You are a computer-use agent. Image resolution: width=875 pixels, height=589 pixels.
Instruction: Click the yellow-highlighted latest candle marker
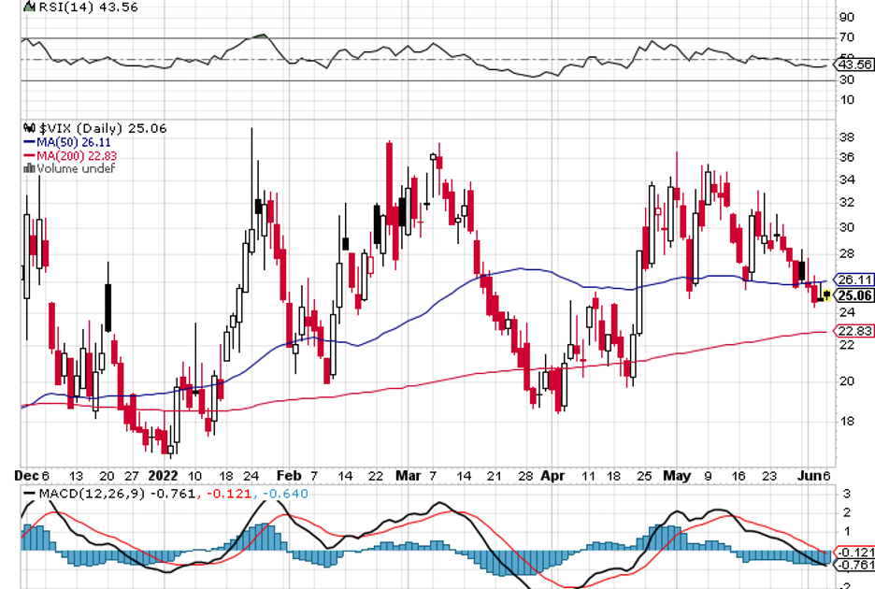click(x=826, y=296)
